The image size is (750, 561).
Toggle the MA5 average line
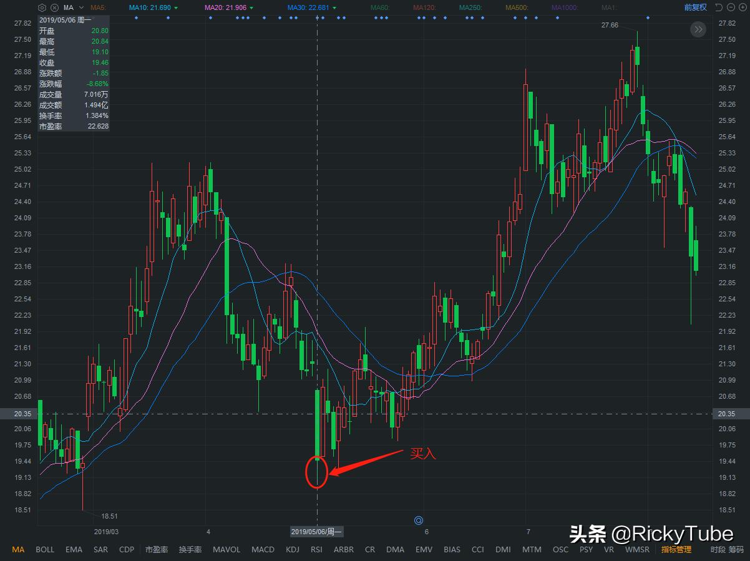pyautogui.click(x=98, y=7)
